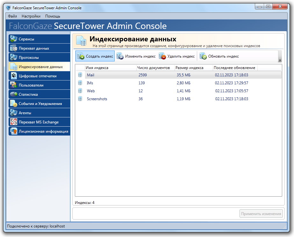Click the Цифровые отпечатки paw icon
This screenshot has height=237, width=294.
point(14,76)
